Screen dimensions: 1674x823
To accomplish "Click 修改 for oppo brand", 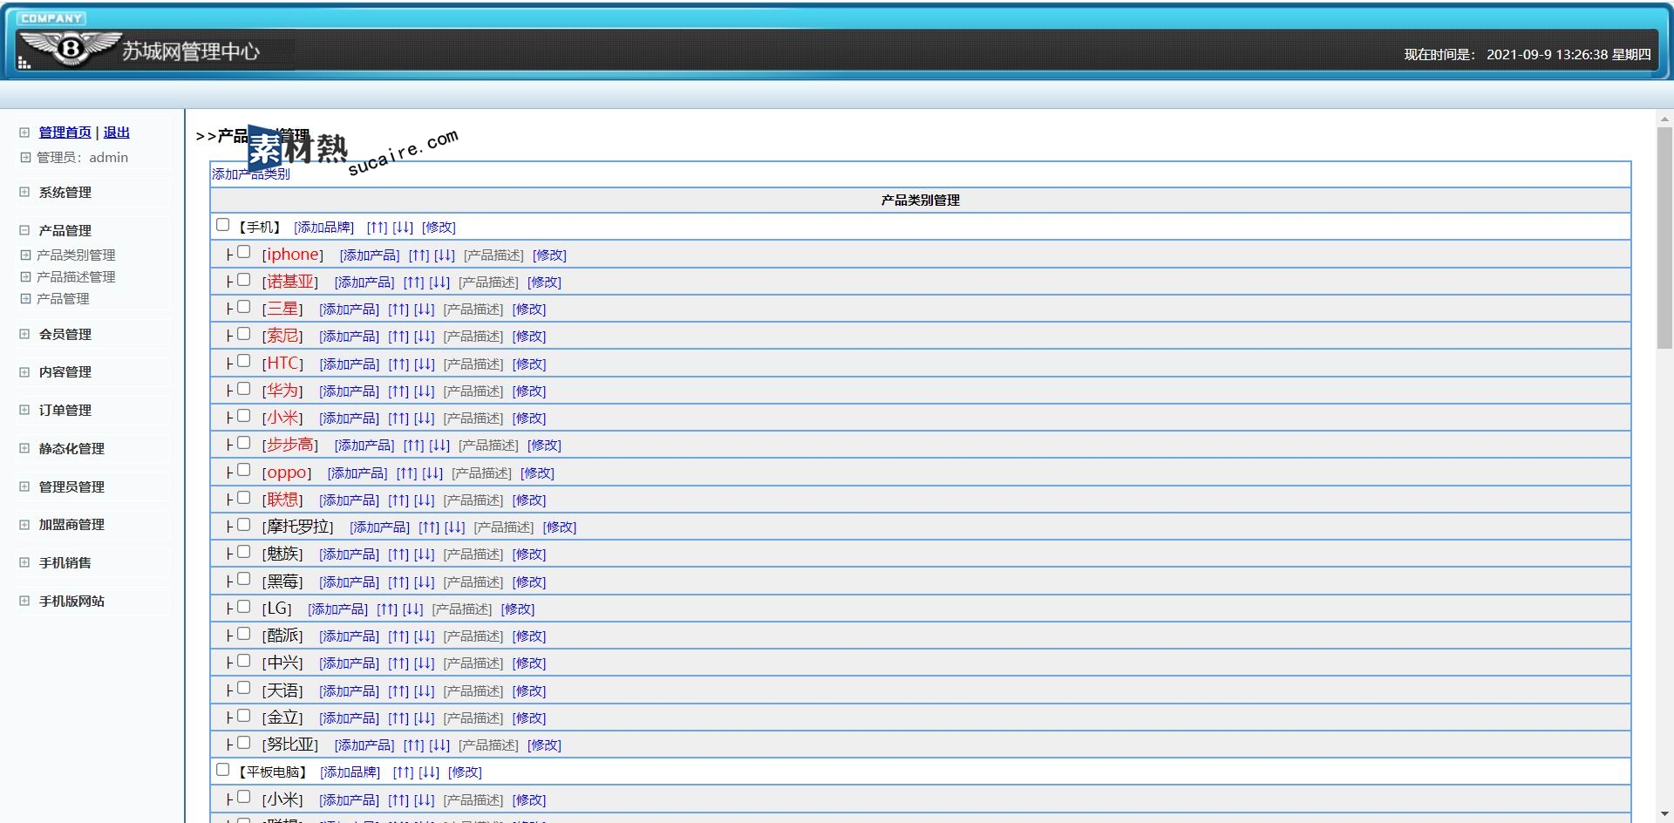I will coord(537,473).
